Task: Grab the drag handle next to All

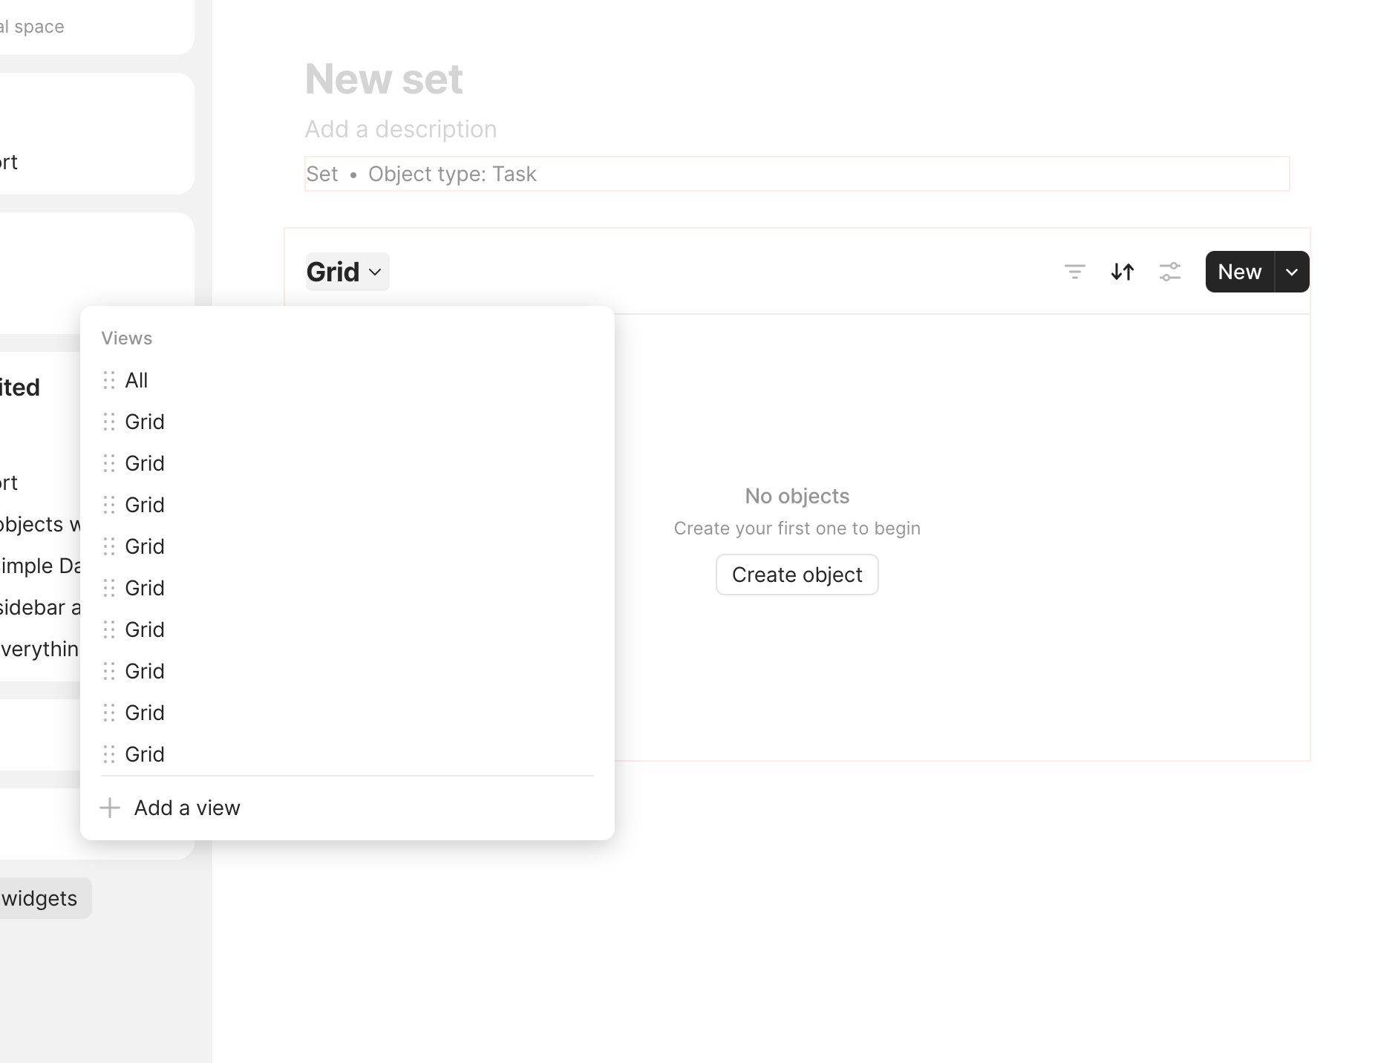Action: 109,380
